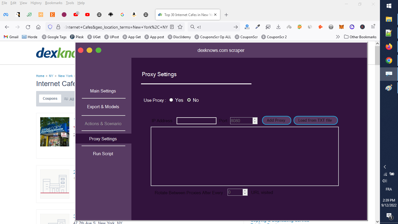Open the red YouTube pinned tab

[x=87, y=15]
